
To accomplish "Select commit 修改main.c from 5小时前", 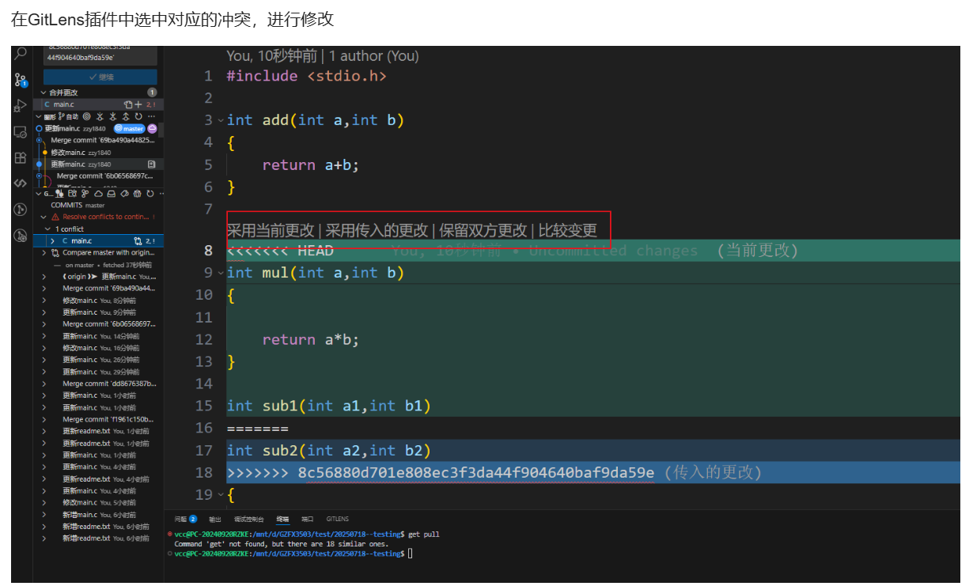I will point(101,502).
